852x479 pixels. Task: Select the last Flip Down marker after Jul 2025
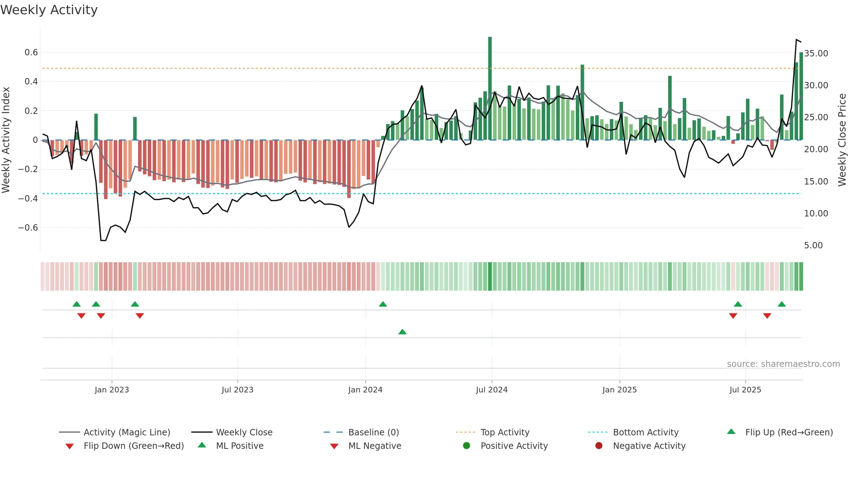point(767,316)
